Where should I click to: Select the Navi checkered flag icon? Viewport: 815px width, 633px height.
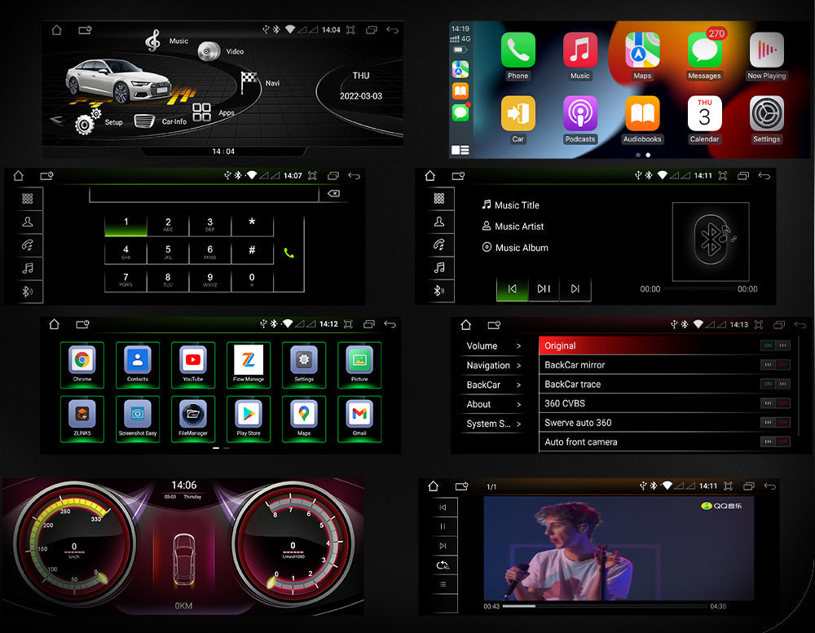[x=249, y=81]
